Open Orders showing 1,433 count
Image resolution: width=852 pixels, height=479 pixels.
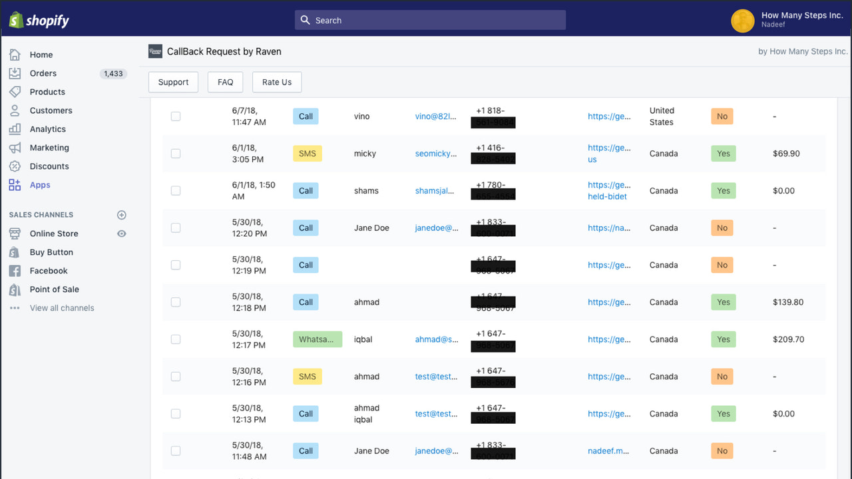(x=43, y=73)
